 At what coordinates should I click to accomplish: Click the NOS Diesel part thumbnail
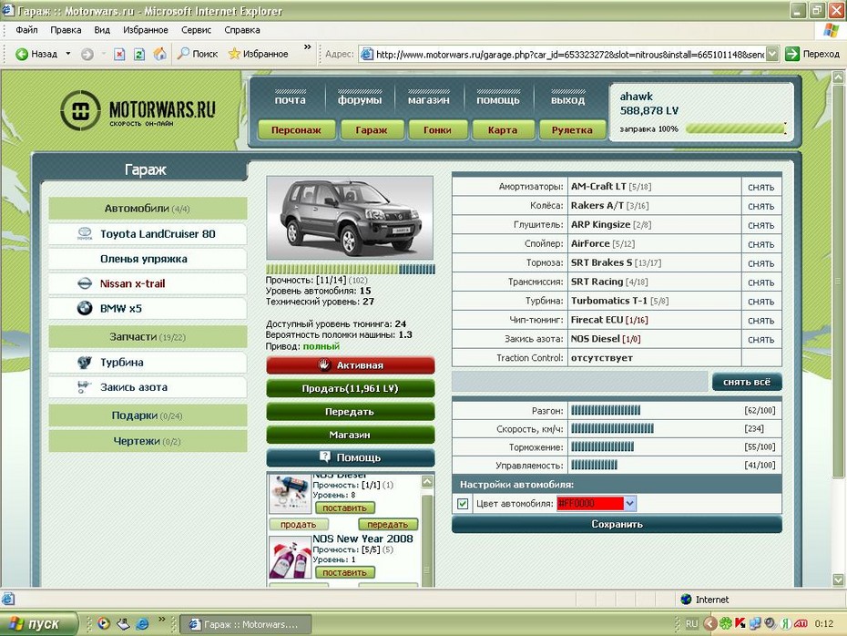pyautogui.click(x=291, y=493)
